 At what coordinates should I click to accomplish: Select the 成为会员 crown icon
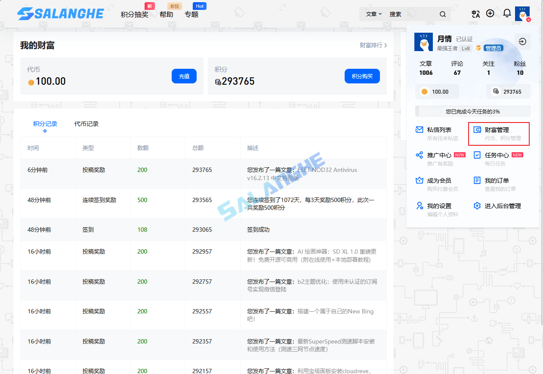click(419, 180)
